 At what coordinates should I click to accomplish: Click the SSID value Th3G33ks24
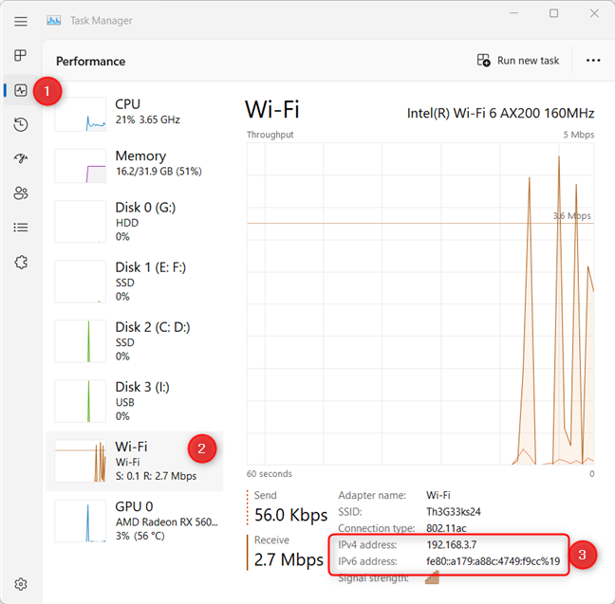point(454,512)
